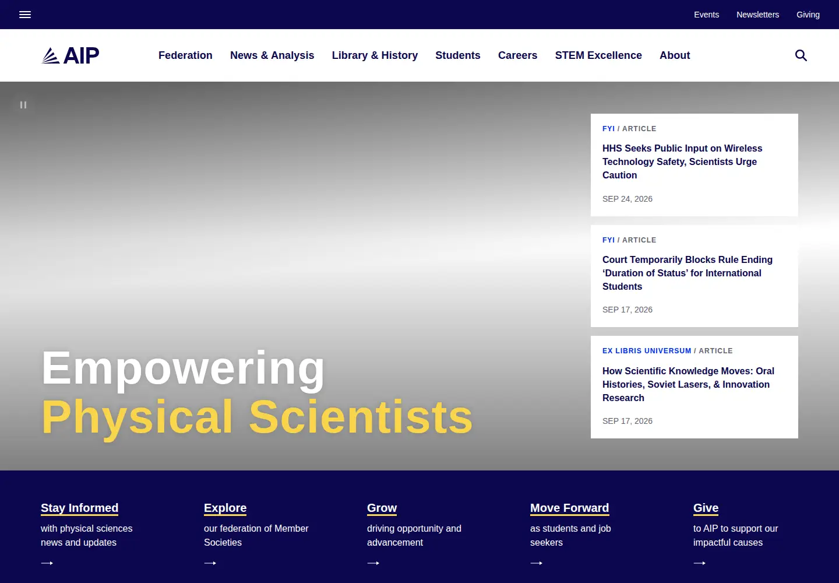
Task: Open the About menu
Action: pyautogui.click(x=675, y=55)
